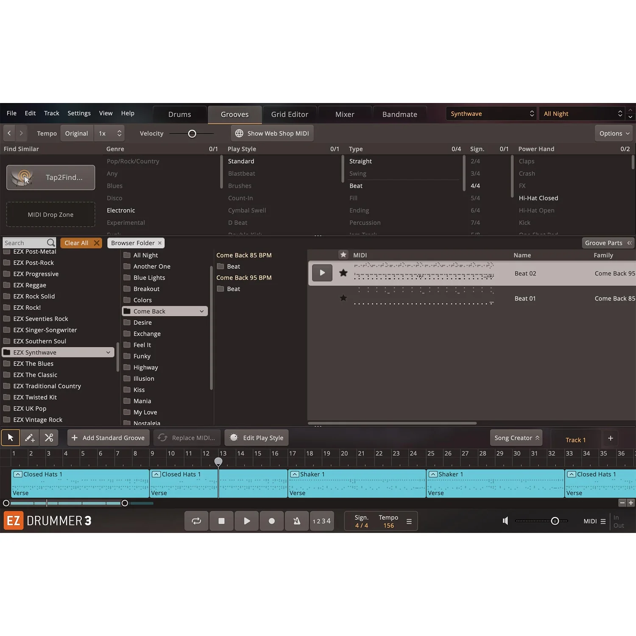Select the Track 1 tab
Image resolution: width=636 pixels, height=636 pixels.
[575, 440]
